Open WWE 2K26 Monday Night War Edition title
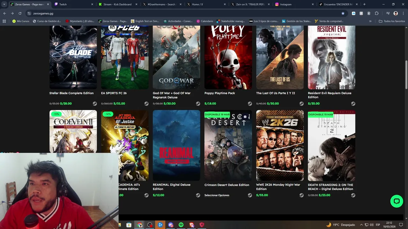This screenshot has width=408, height=229. pyautogui.click(x=278, y=187)
